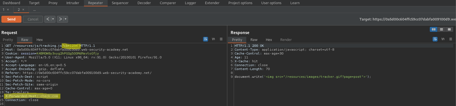The width and height of the screenshot is (456, 106).
Task: Open the Repeater tab
Action: coord(96,3)
